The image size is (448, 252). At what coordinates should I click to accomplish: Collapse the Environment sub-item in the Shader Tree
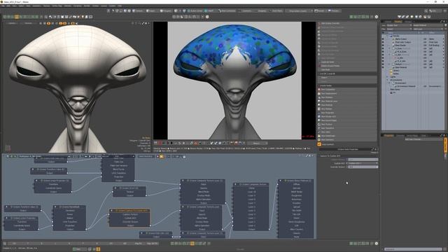(390, 83)
